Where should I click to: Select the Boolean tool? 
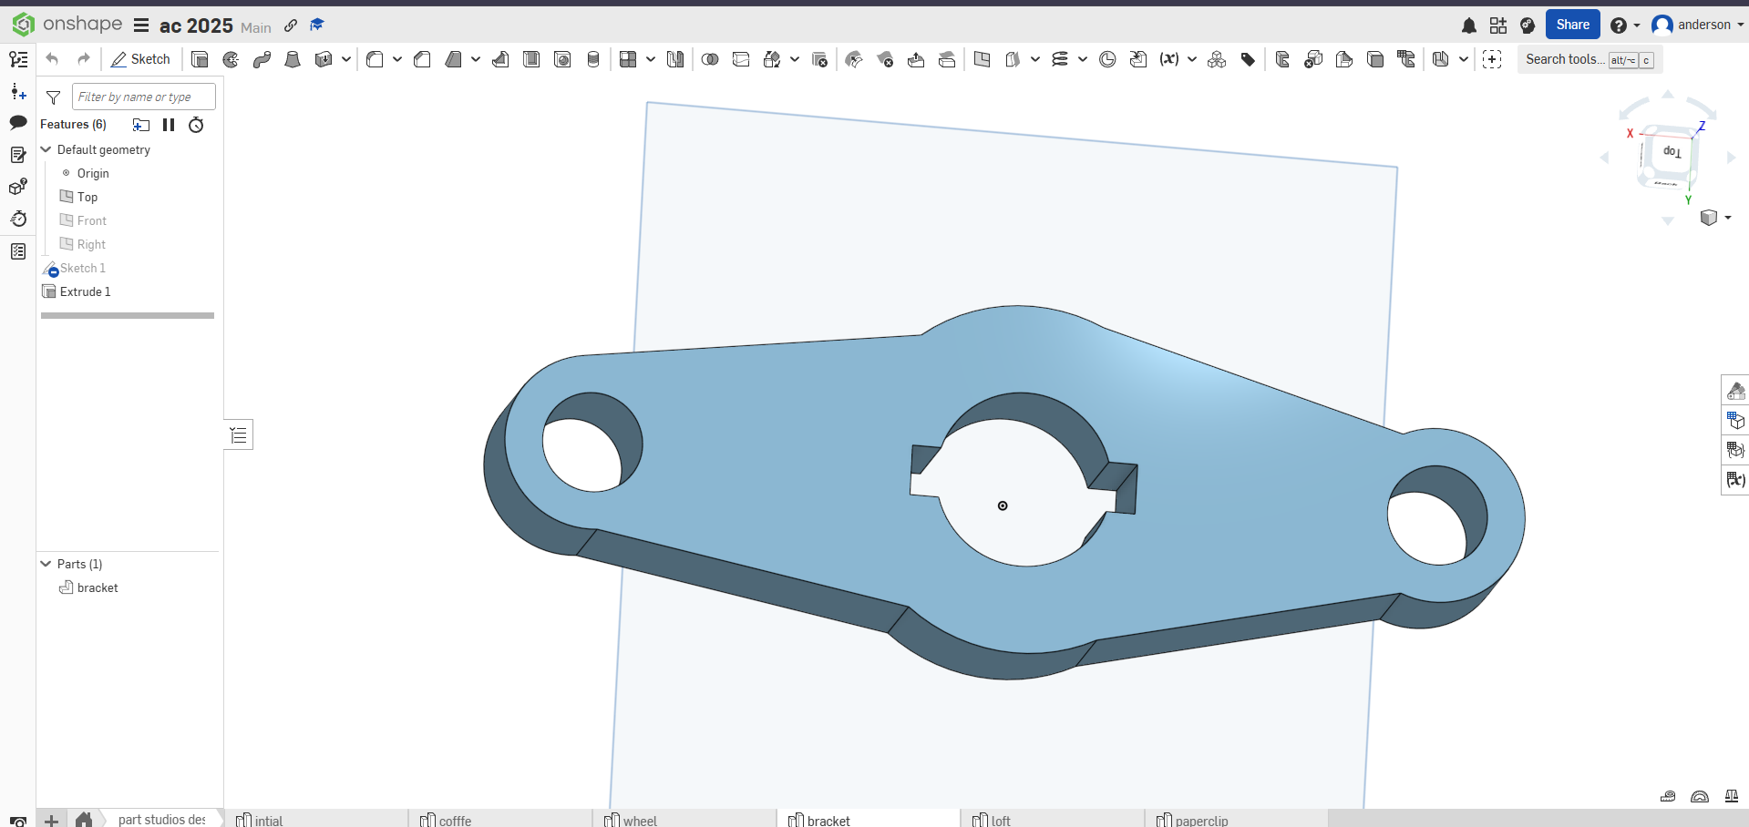(x=710, y=60)
